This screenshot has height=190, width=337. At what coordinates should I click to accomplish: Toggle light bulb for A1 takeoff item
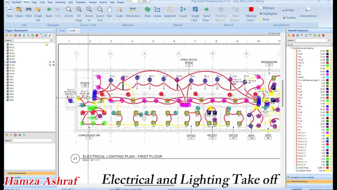tap(331, 51)
